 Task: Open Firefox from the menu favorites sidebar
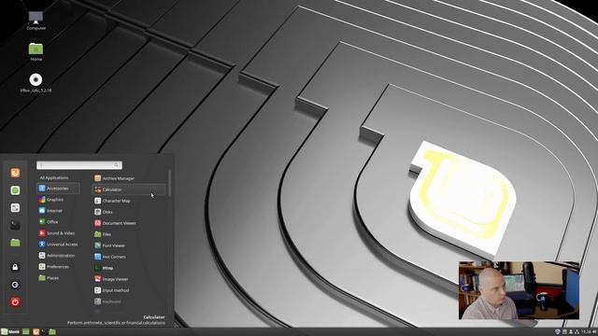click(15, 173)
